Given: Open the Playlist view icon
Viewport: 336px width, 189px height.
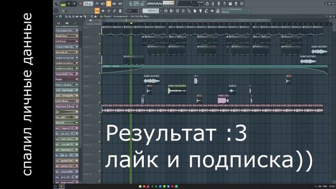Looking at the screenshot, I should coord(166,10).
